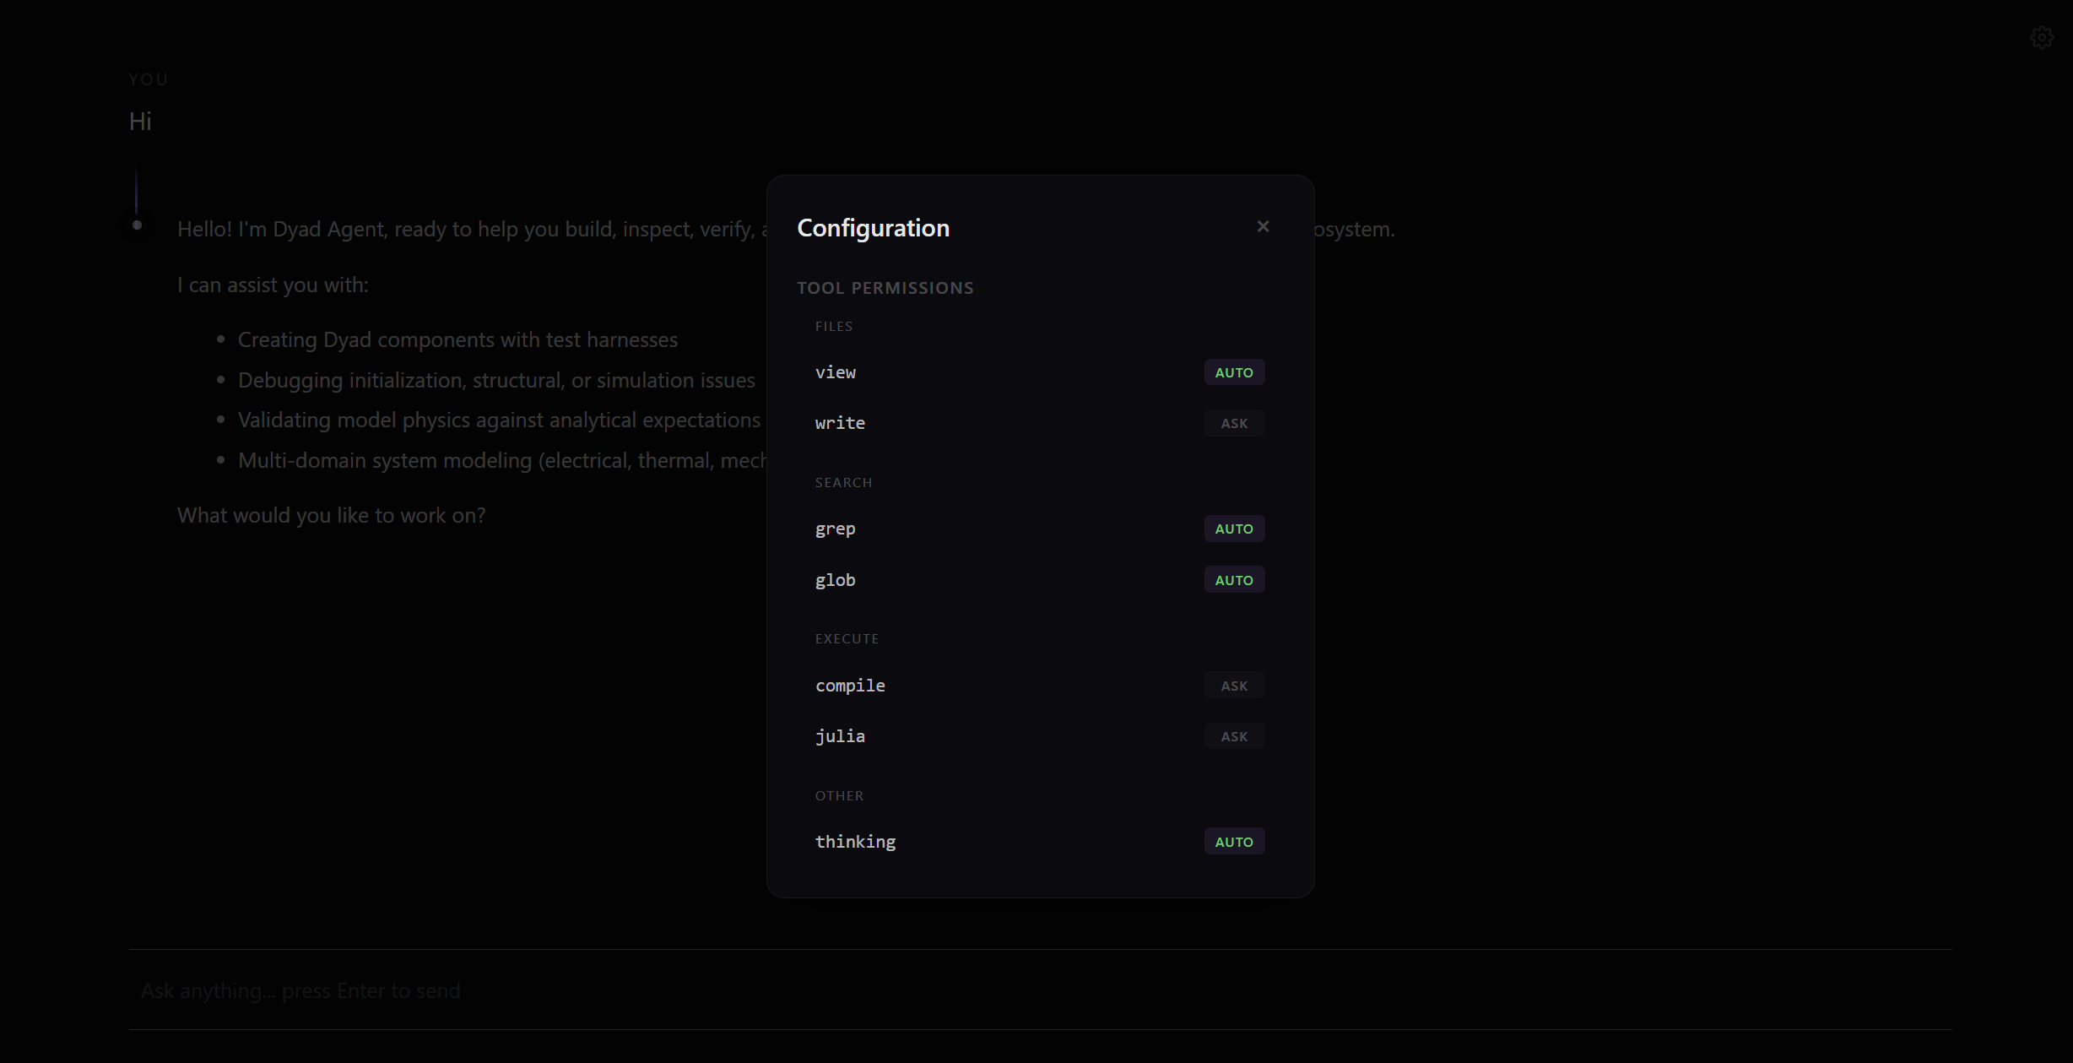Click the Tool Permissions section header
The image size is (2073, 1063).
[x=885, y=288]
